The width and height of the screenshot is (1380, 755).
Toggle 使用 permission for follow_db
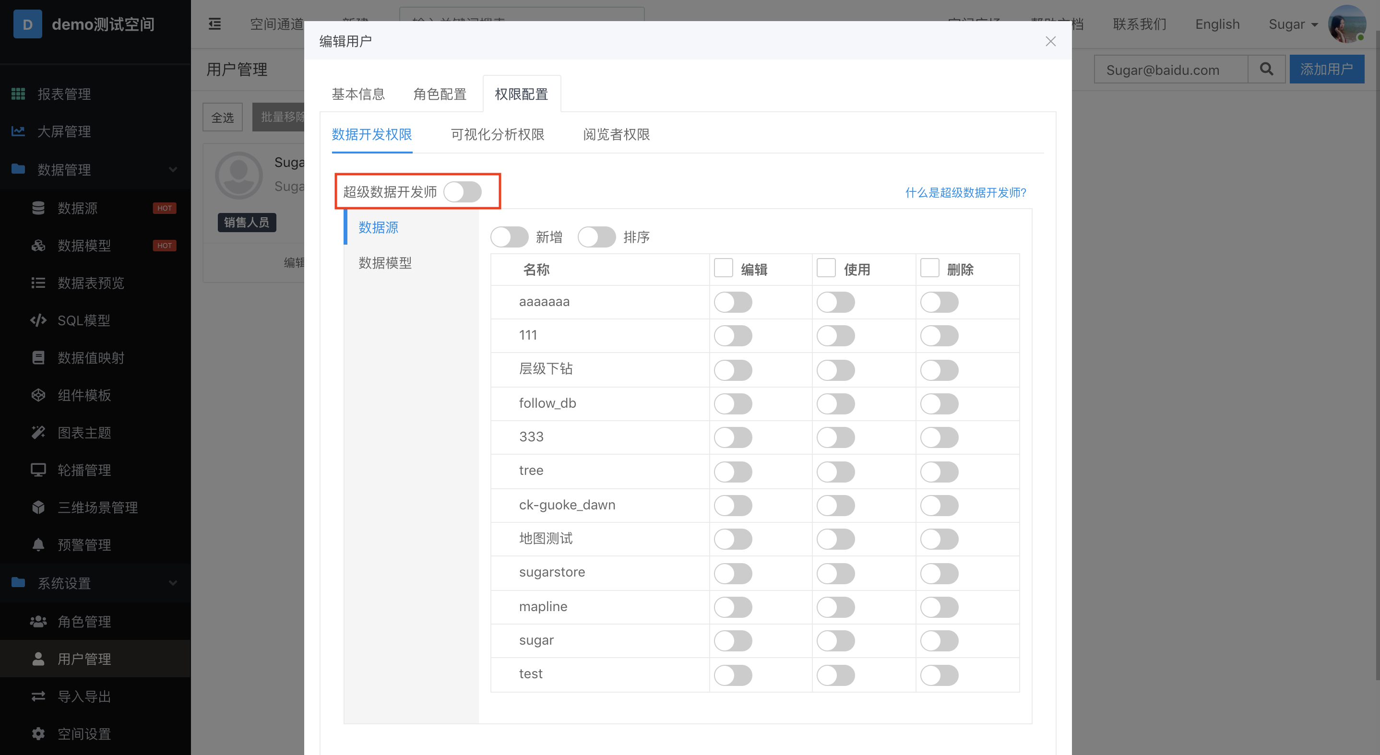(x=835, y=404)
